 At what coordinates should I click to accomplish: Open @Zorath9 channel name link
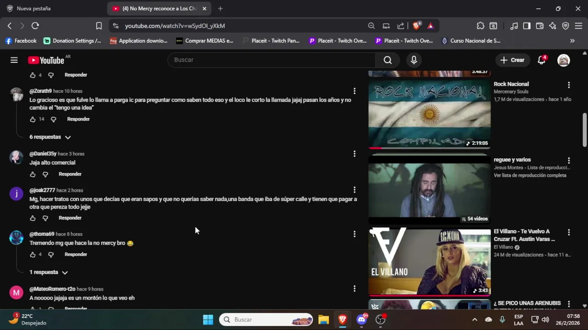click(40, 91)
